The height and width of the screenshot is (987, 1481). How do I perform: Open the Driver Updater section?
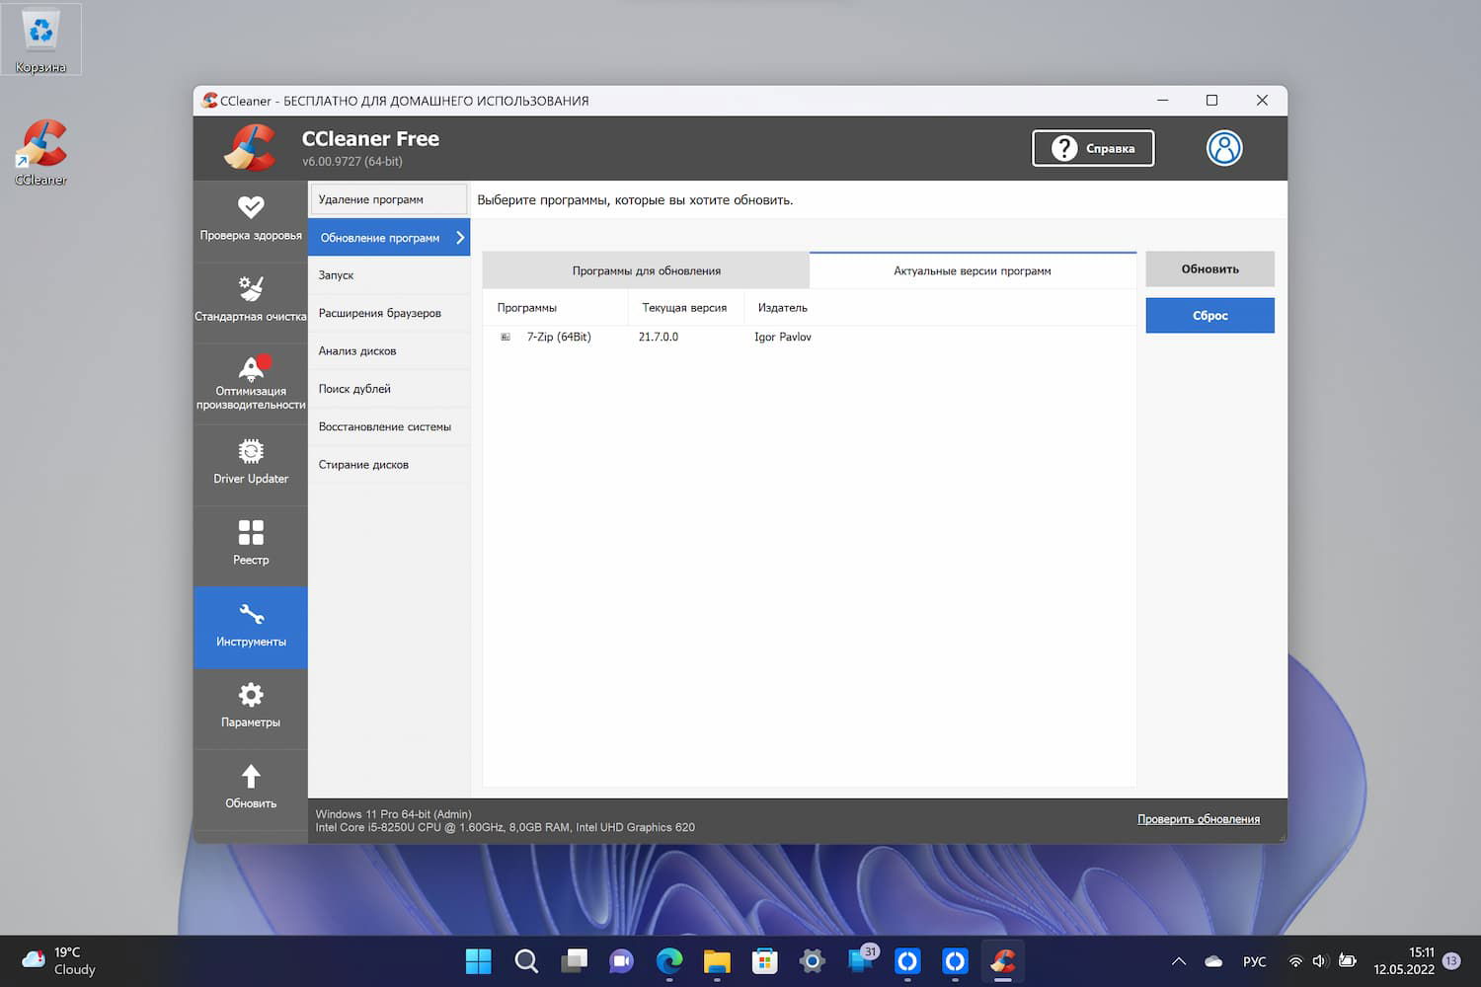click(251, 464)
